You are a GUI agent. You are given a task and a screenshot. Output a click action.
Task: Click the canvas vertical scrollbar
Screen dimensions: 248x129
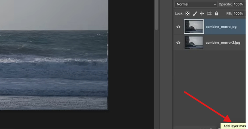(156, 15)
